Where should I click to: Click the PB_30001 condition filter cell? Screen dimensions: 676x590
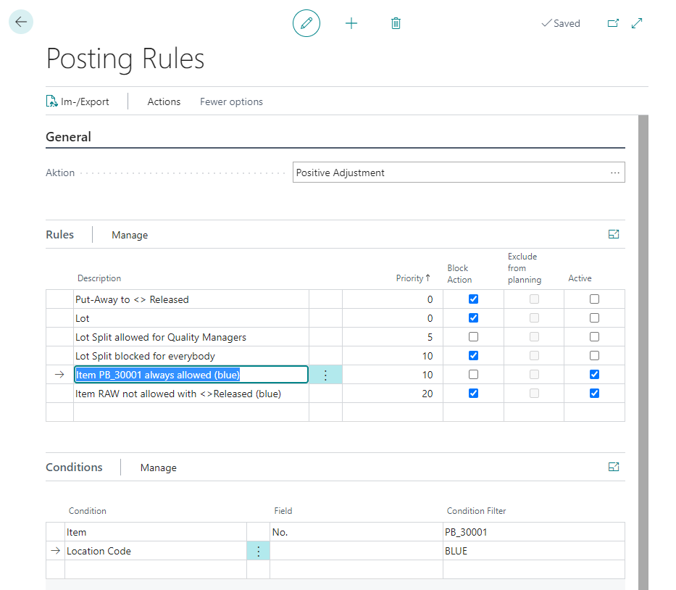(x=534, y=532)
